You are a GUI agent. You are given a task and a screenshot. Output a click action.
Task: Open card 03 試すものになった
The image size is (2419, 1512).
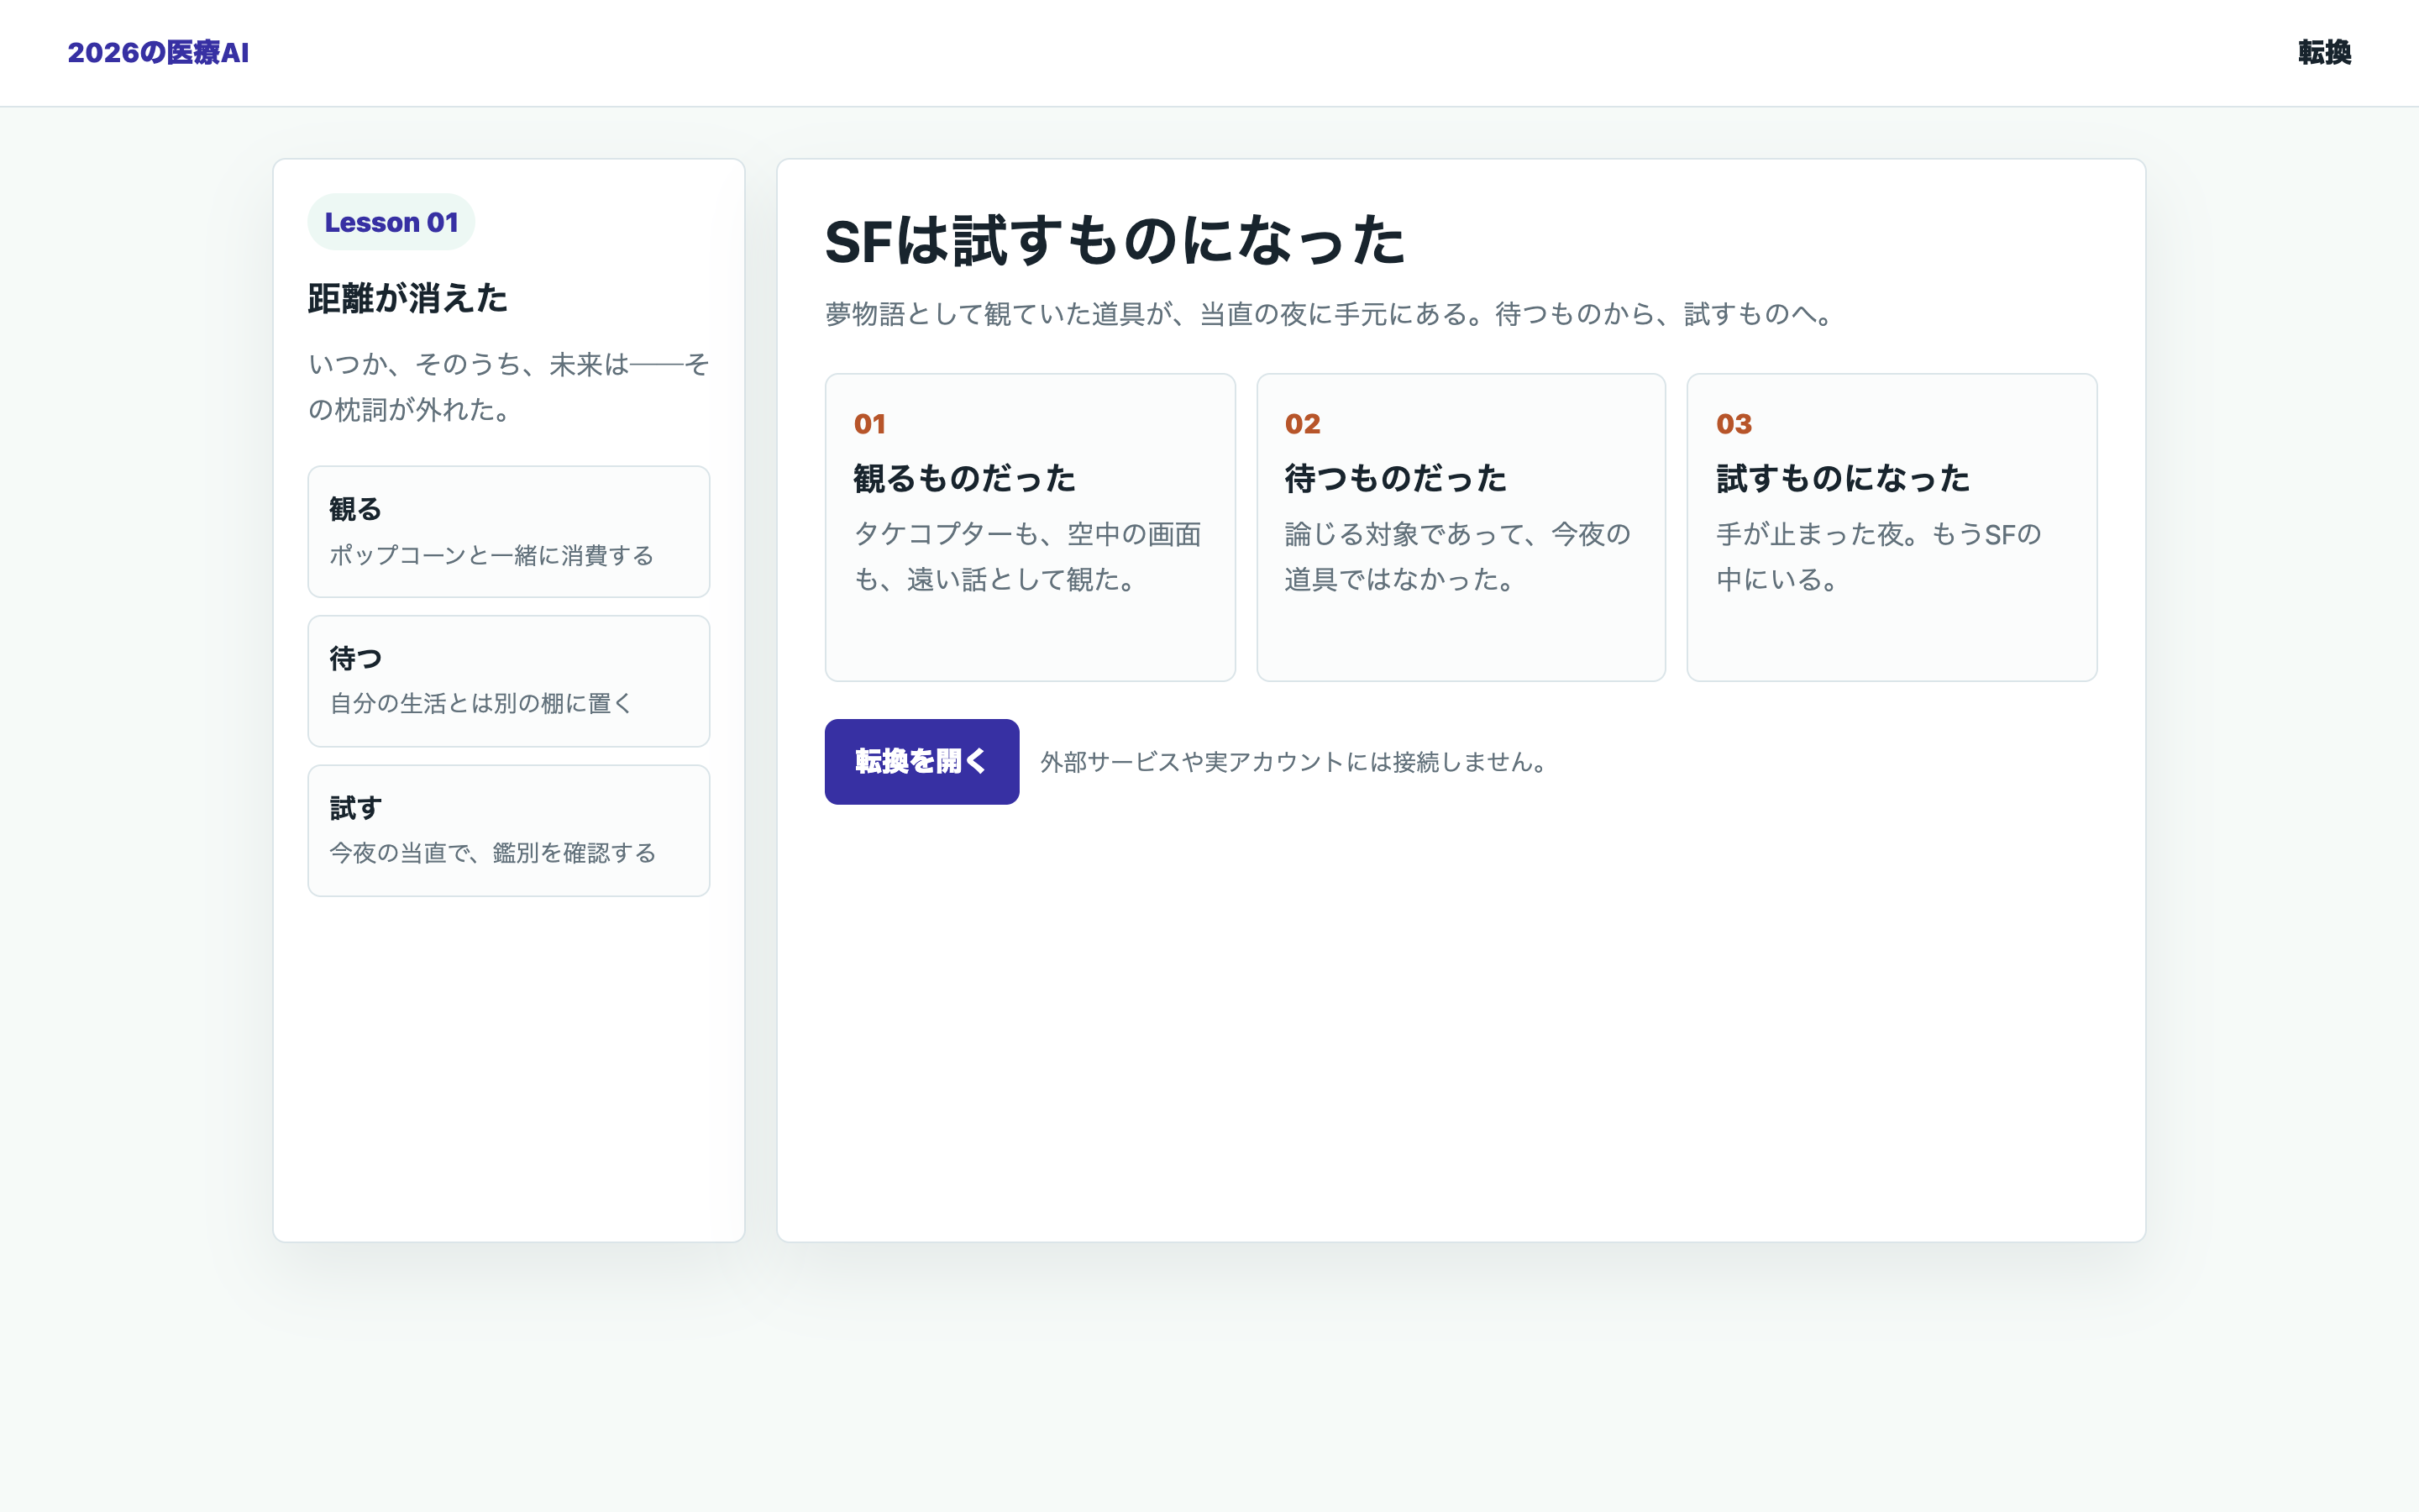(x=1892, y=527)
